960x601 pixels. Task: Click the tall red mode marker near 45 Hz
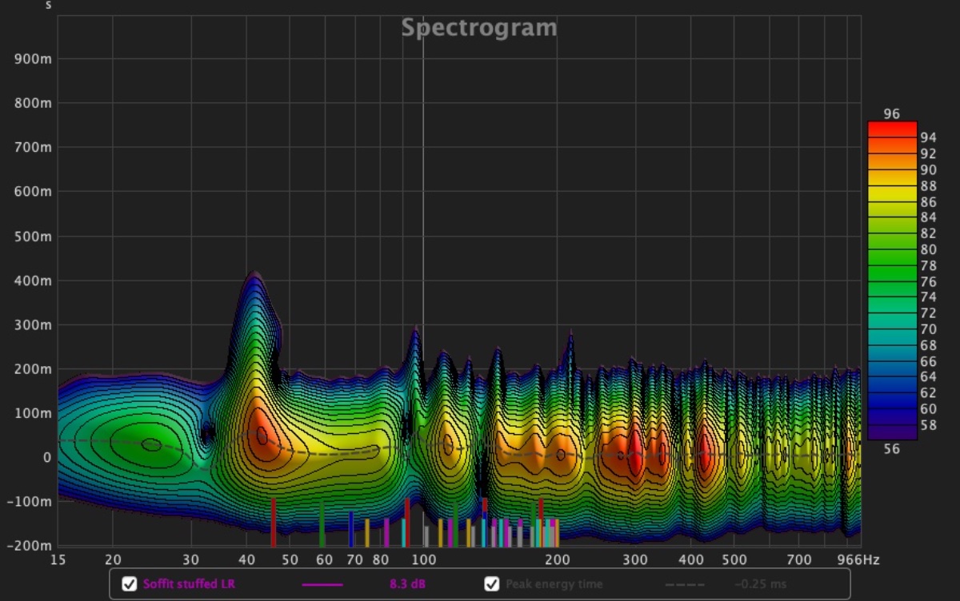(273, 522)
